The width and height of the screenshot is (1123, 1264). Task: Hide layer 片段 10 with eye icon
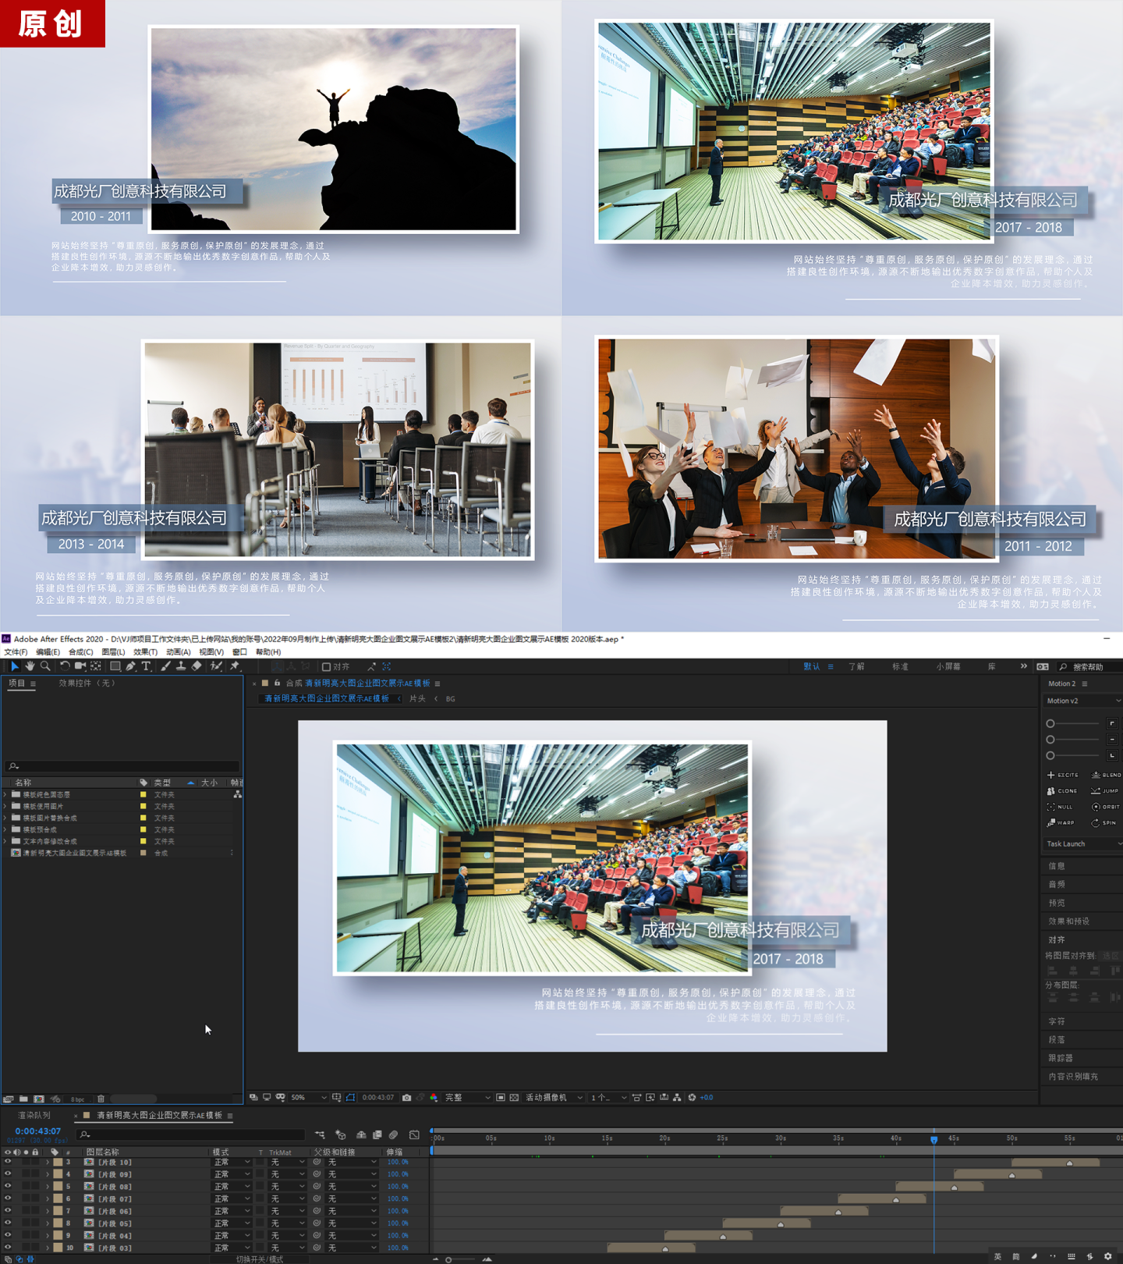pyautogui.click(x=8, y=1162)
